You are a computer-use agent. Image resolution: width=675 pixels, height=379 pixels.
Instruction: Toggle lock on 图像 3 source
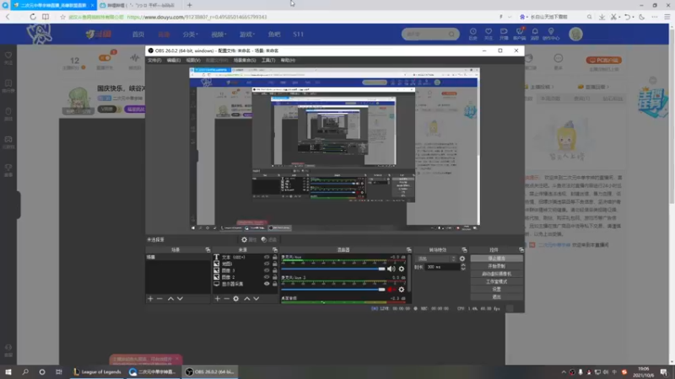pos(275,270)
